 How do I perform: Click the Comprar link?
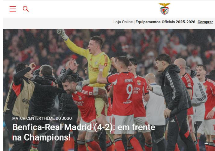pyautogui.click(x=205, y=22)
